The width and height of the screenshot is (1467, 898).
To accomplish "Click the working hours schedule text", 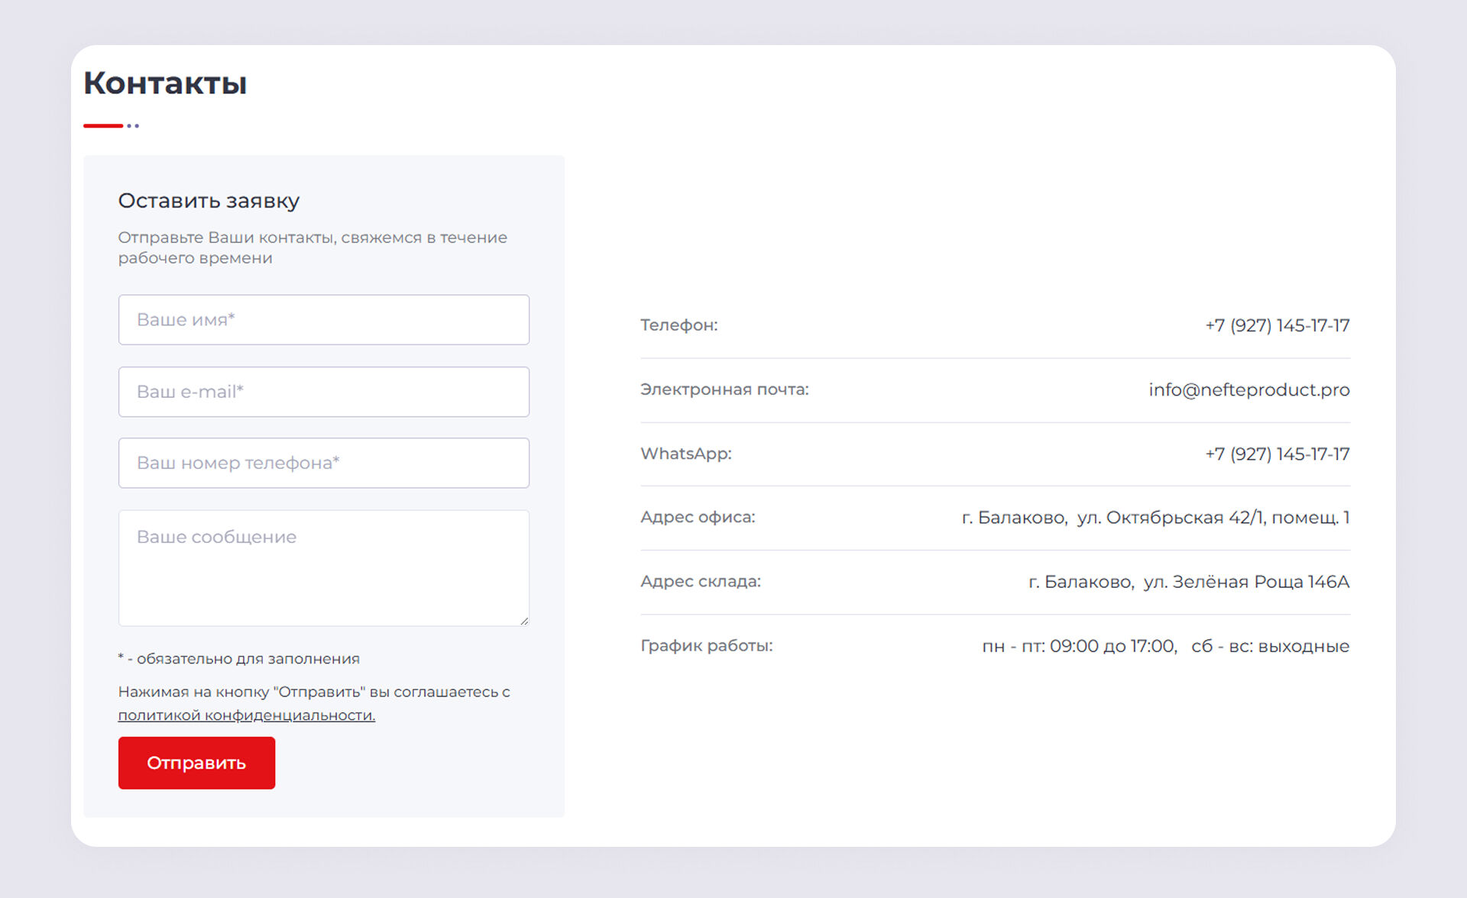I will point(1165,646).
